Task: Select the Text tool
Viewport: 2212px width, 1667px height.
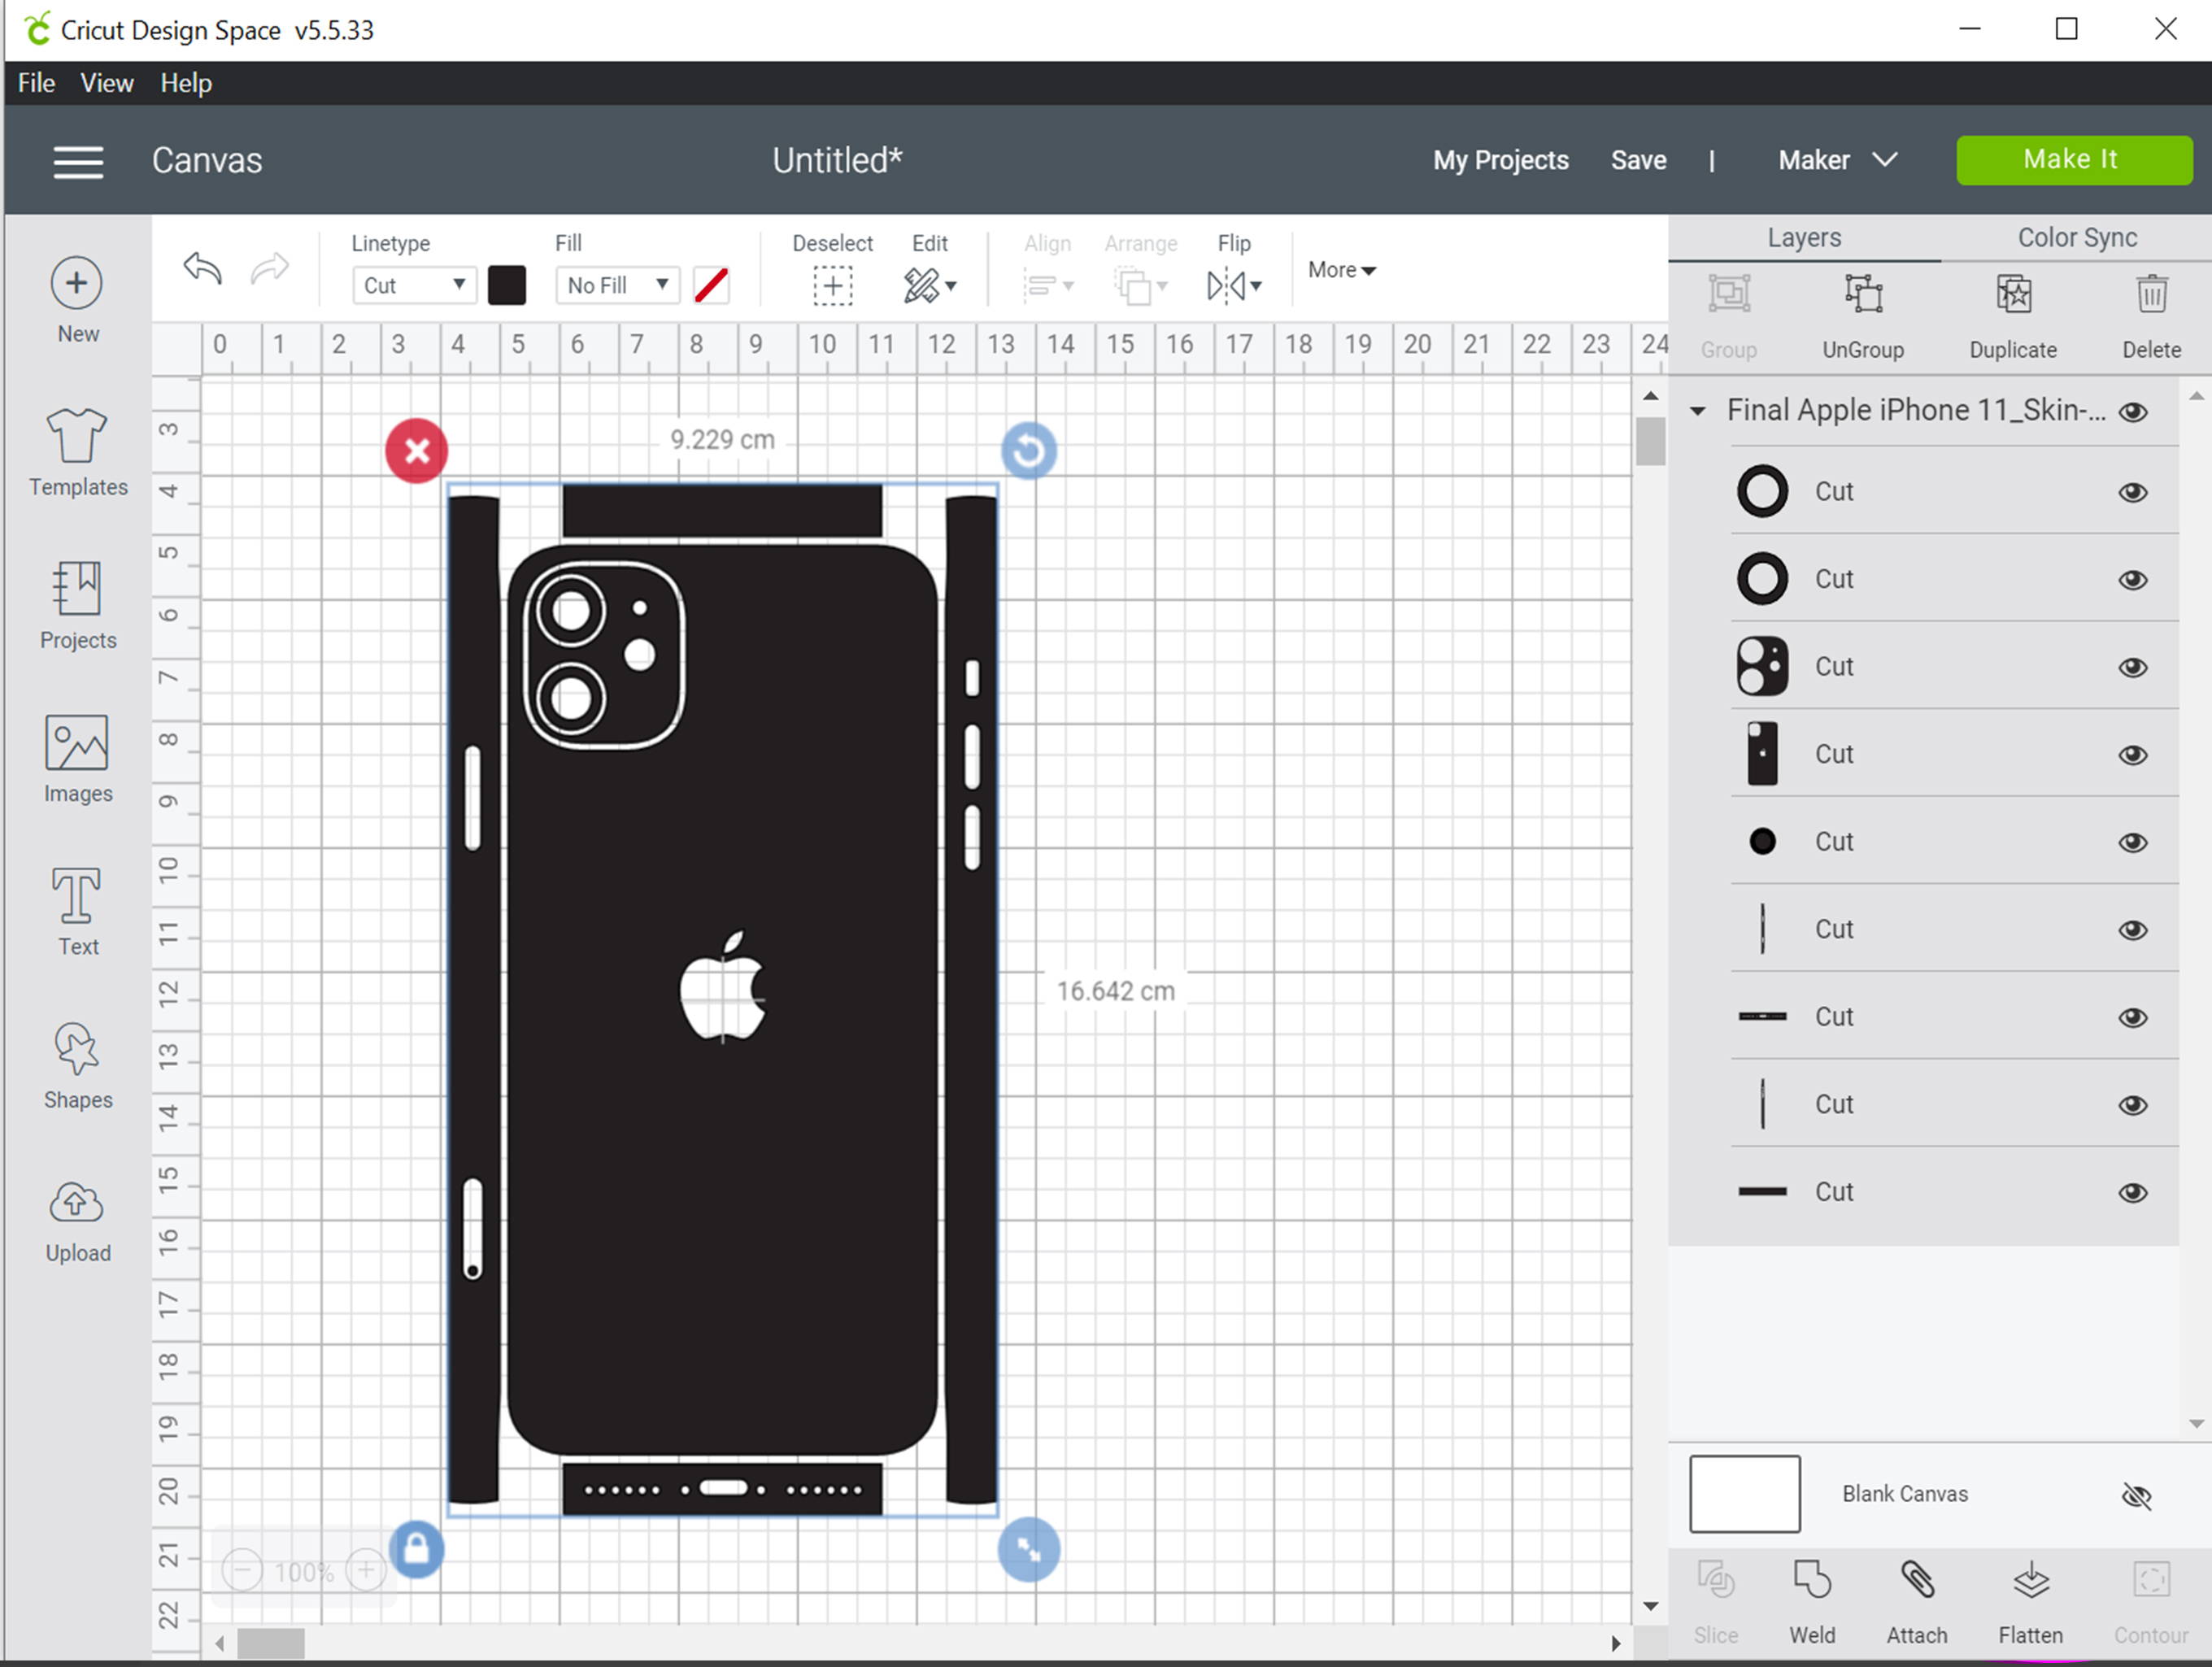Action: [x=77, y=895]
